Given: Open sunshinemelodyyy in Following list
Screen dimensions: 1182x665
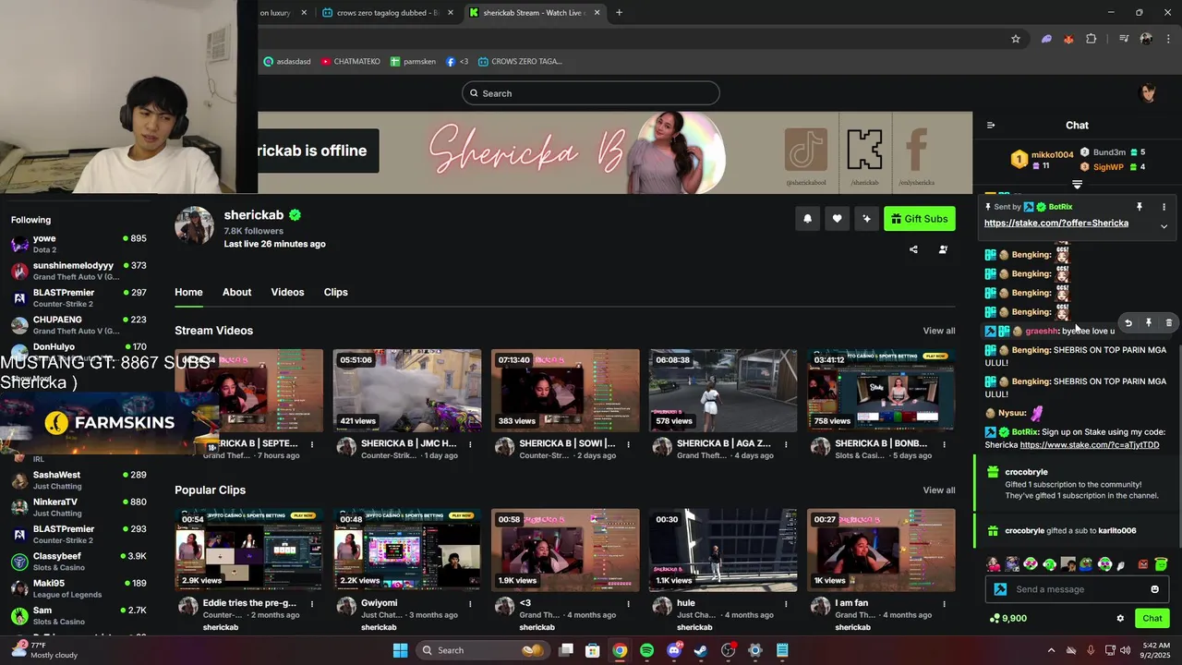Looking at the screenshot, I should (x=78, y=271).
